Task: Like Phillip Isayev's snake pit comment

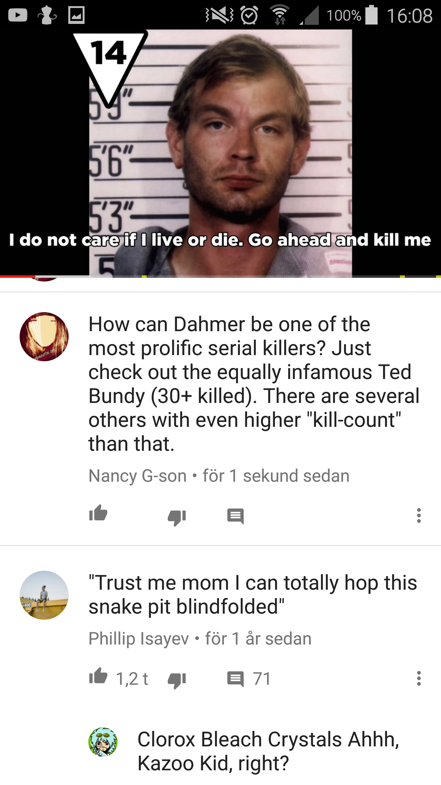Action: click(x=98, y=676)
